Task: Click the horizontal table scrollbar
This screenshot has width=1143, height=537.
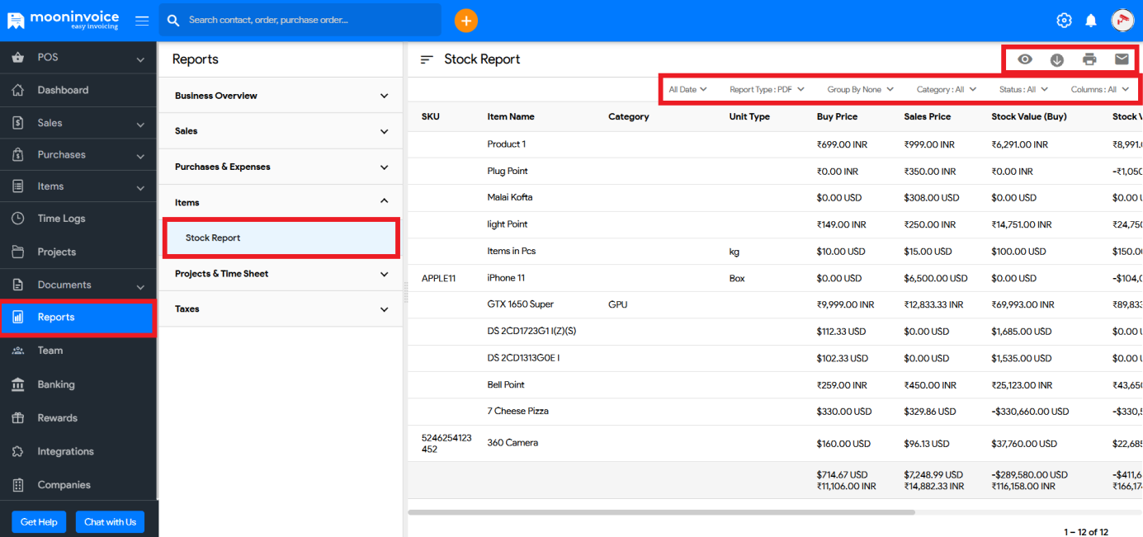Action: pyautogui.click(x=661, y=512)
